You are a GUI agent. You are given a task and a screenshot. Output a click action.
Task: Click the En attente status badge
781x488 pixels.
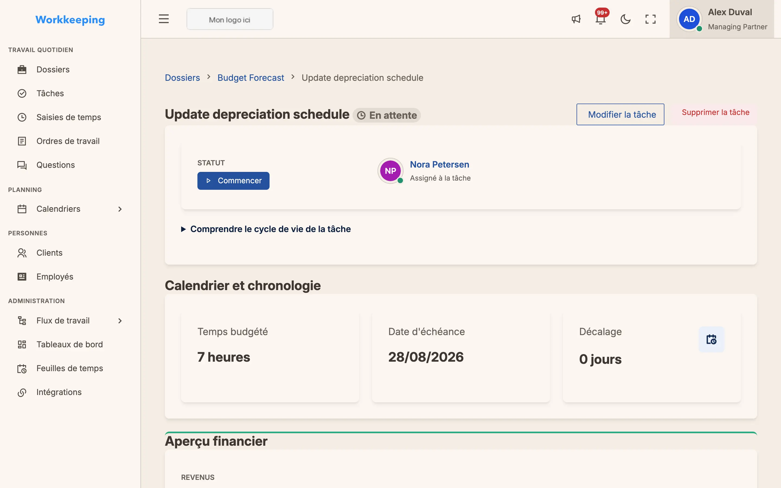point(386,115)
